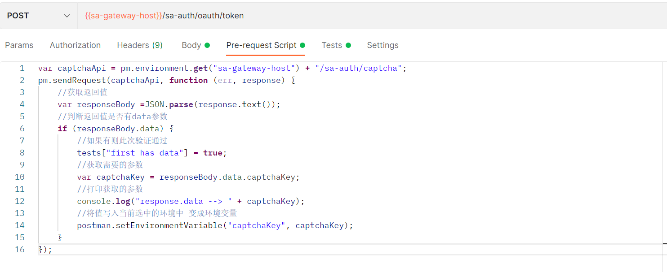Viewport: 667px width, 272px height.
Task: Open the Authorization tab
Action: tap(75, 45)
